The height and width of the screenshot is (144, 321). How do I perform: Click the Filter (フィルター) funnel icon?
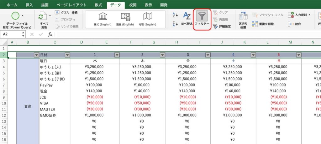[x=202, y=17]
